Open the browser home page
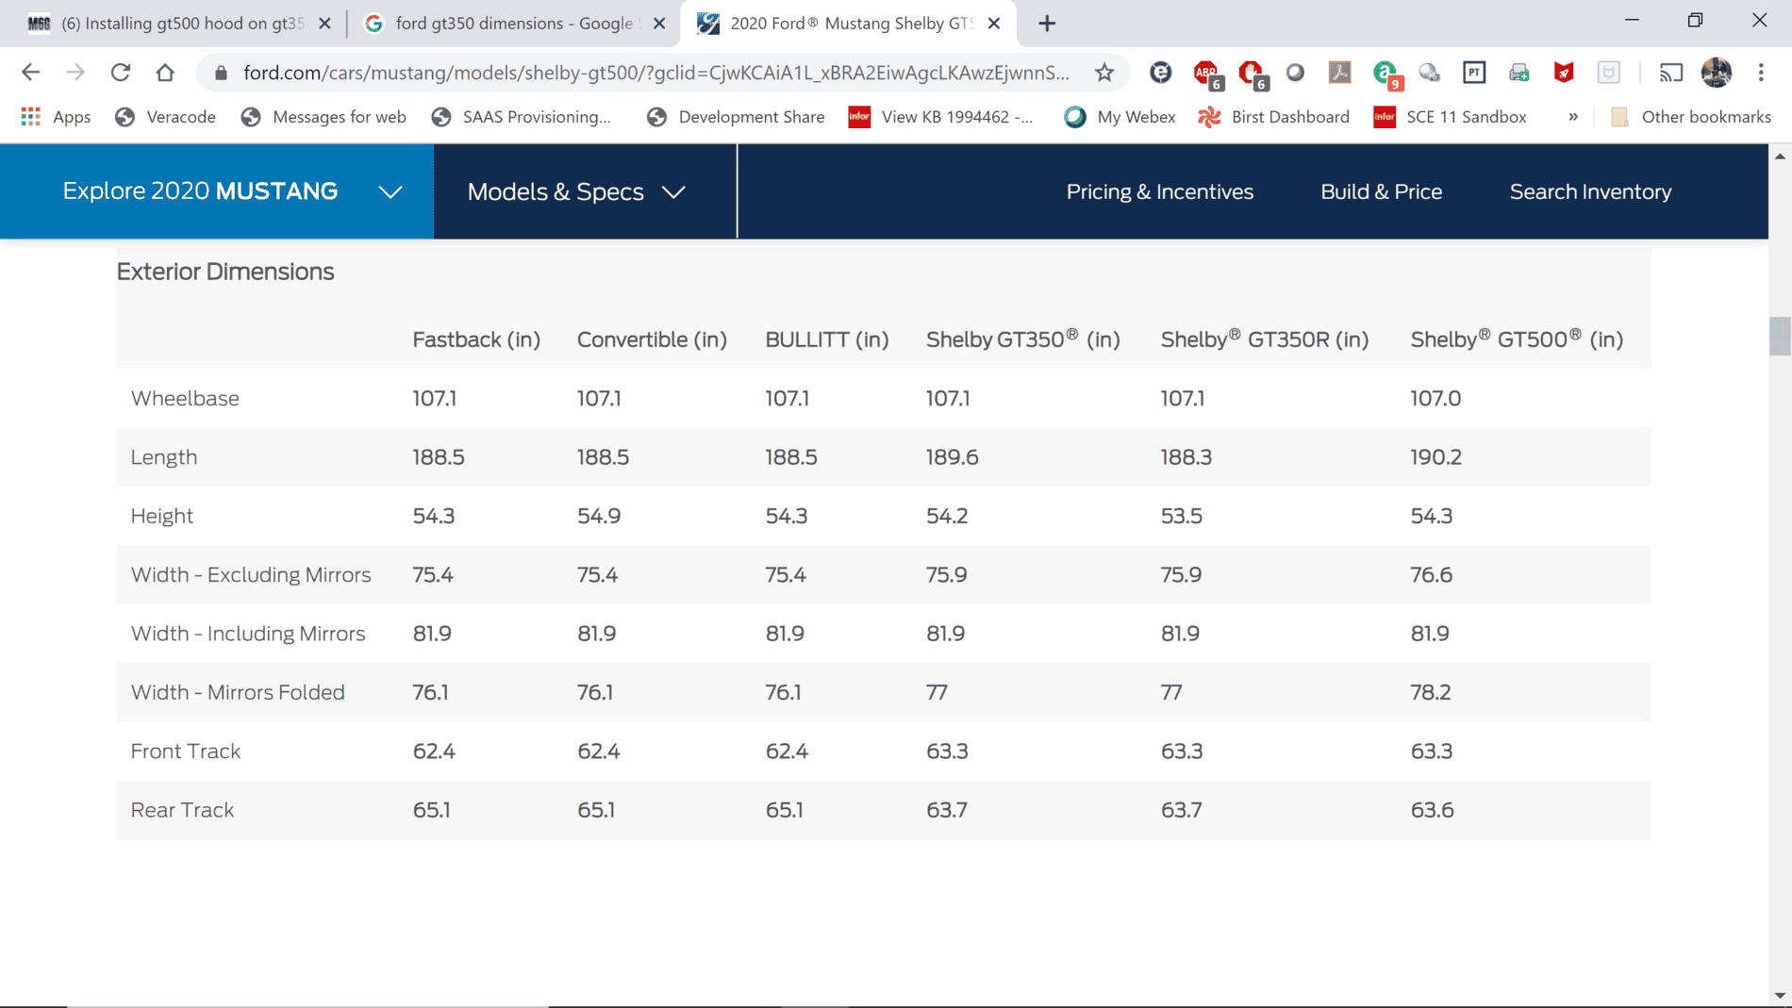 coord(165,73)
